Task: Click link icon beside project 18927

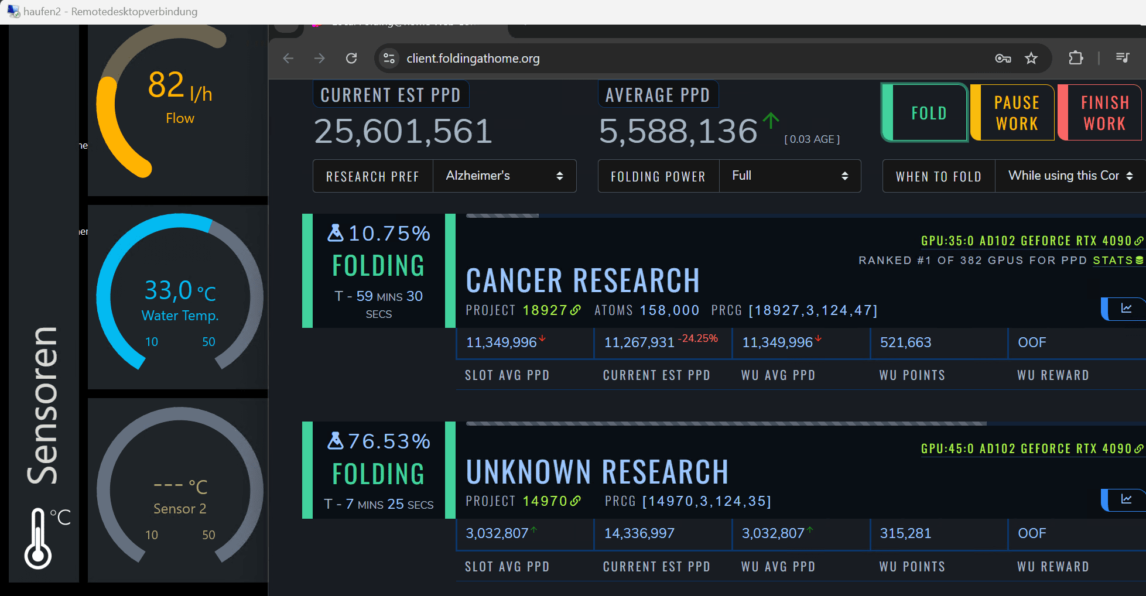Action: [x=576, y=310]
